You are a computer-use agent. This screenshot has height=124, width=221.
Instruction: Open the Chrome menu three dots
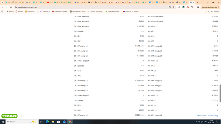(x=218, y=7)
